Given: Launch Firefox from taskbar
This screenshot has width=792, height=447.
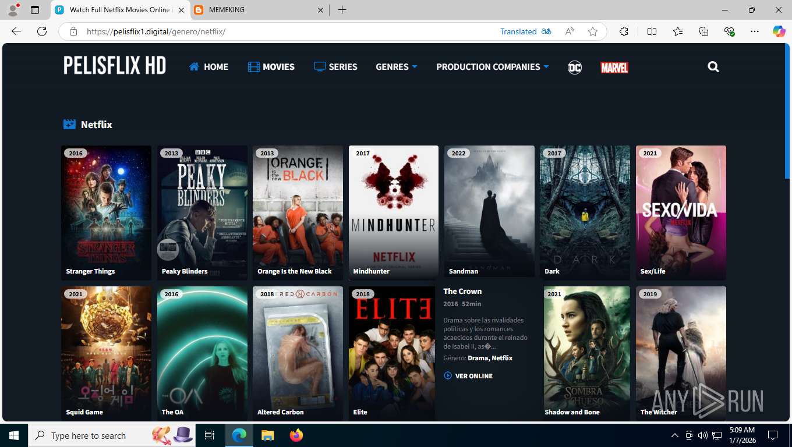Looking at the screenshot, I should pyautogui.click(x=296, y=435).
